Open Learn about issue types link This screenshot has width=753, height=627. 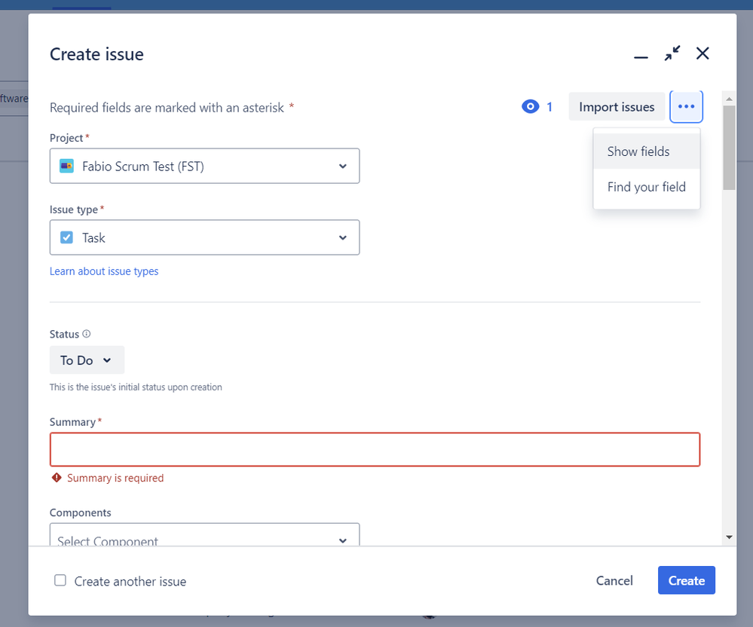(x=104, y=271)
